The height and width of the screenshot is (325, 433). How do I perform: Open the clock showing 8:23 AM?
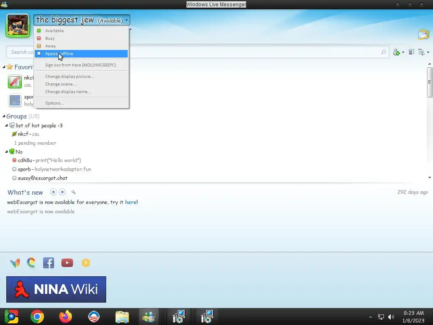click(414, 317)
